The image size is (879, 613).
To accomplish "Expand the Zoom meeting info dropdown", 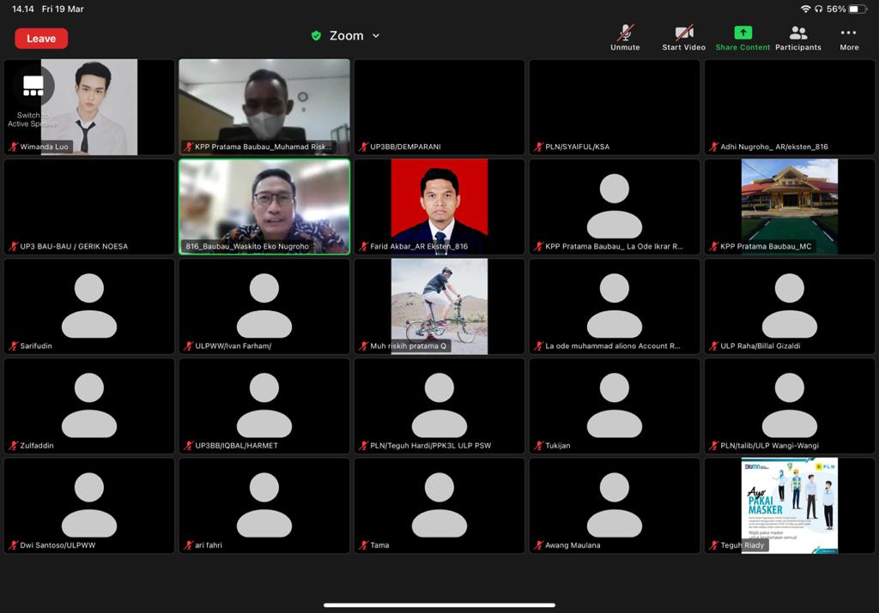I will 376,36.
